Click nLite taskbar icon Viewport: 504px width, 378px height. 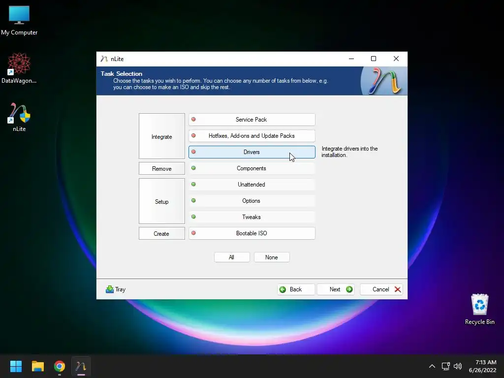[81, 366]
